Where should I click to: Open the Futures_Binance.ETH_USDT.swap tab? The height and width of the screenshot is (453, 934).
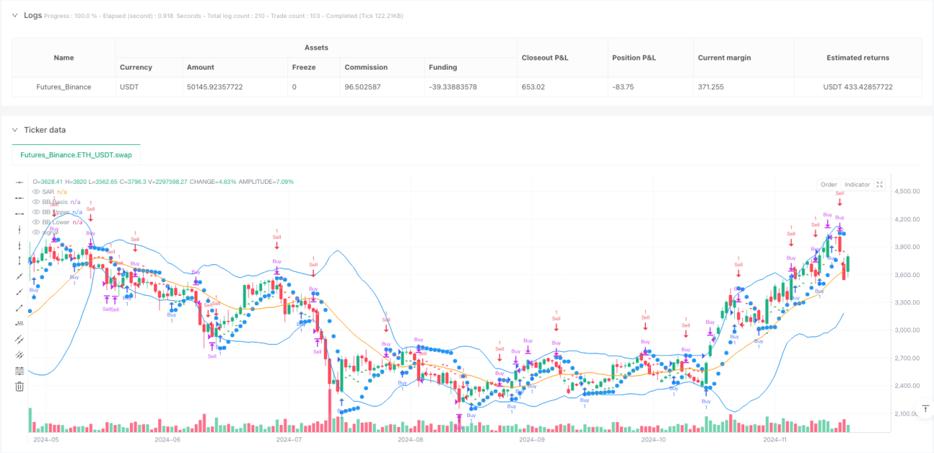click(x=76, y=154)
